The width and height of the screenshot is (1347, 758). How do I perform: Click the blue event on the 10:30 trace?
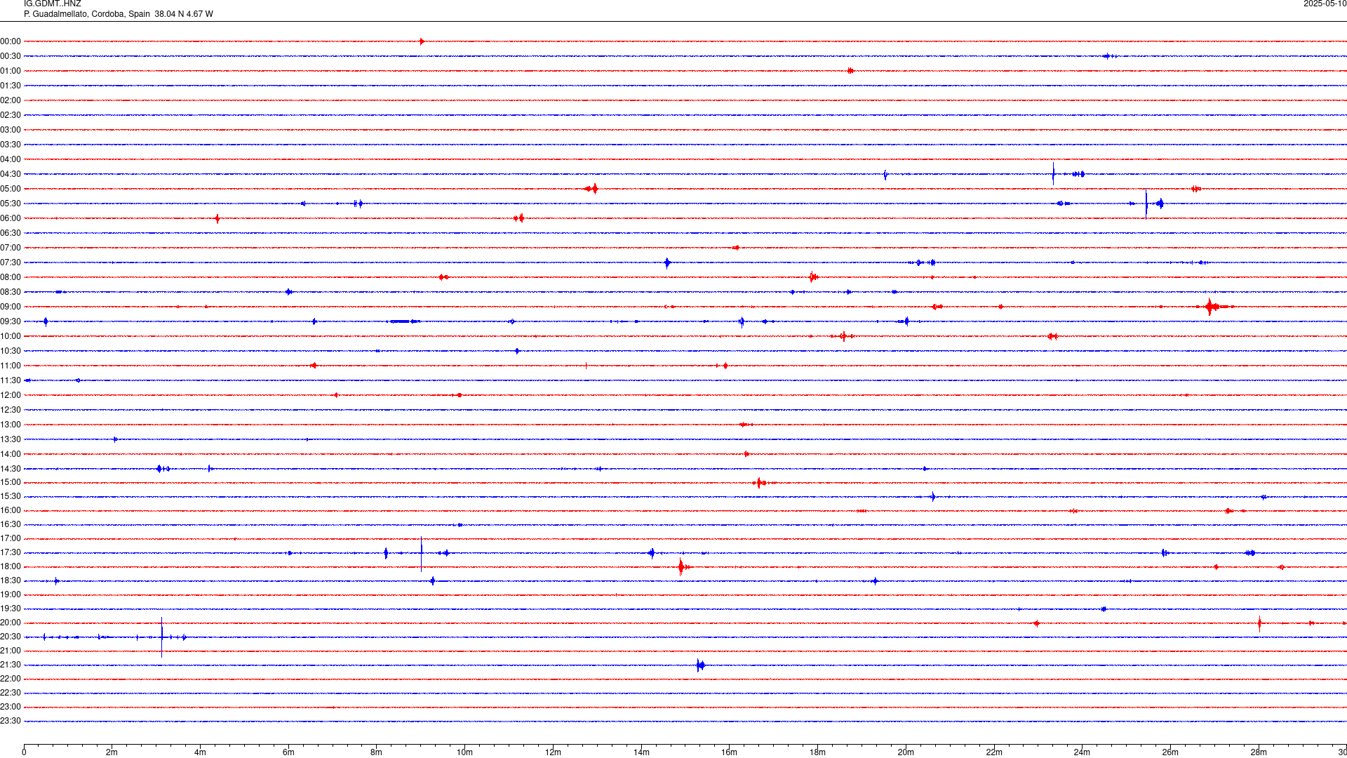(517, 351)
